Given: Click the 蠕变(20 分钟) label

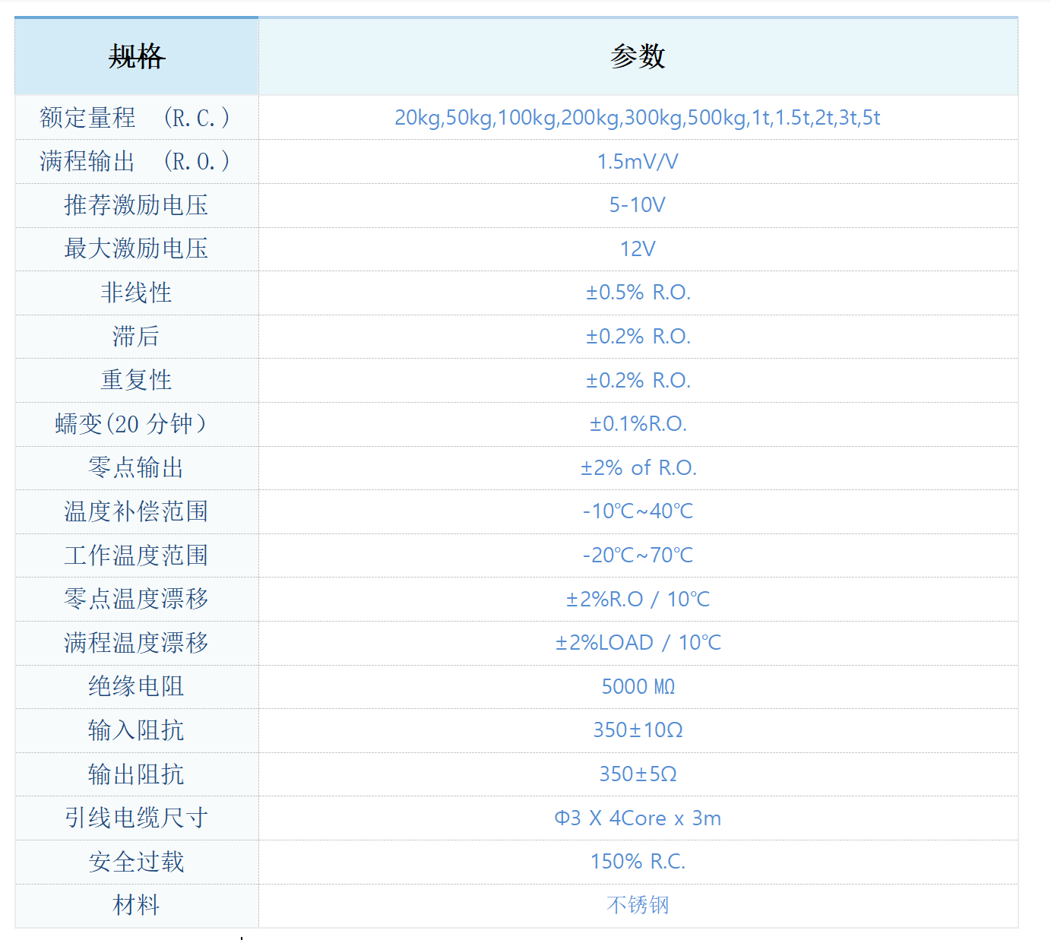Looking at the screenshot, I should click(131, 424).
